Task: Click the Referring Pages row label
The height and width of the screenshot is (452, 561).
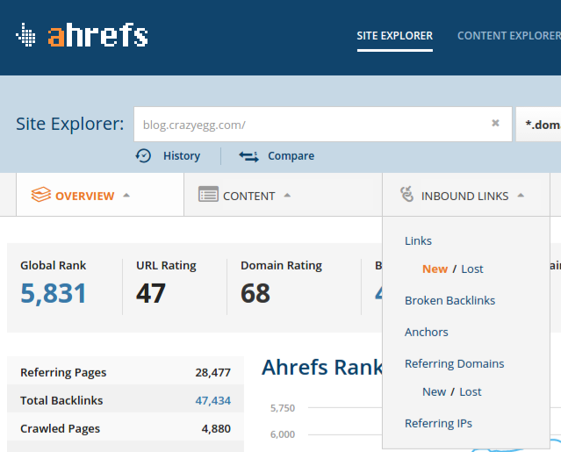Action: tap(63, 373)
